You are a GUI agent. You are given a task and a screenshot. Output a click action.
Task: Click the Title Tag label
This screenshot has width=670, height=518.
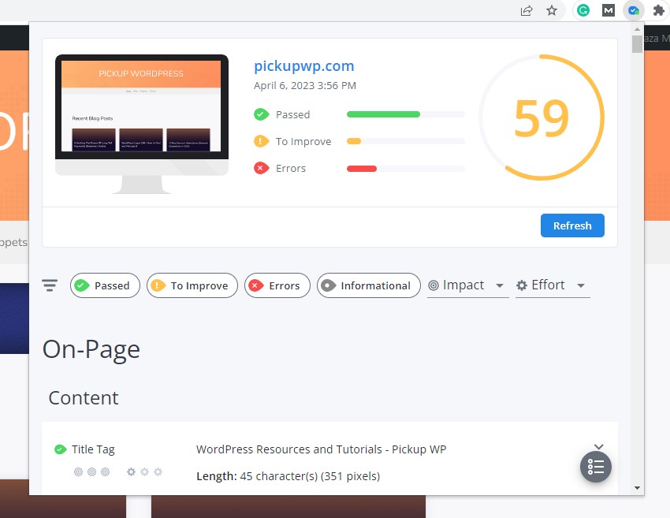pyautogui.click(x=93, y=449)
